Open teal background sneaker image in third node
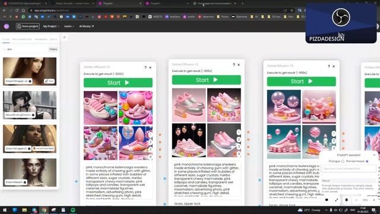 click(284, 142)
